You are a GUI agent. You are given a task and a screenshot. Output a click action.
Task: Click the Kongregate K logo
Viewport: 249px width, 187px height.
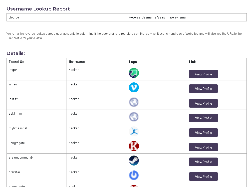(x=134, y=146)
